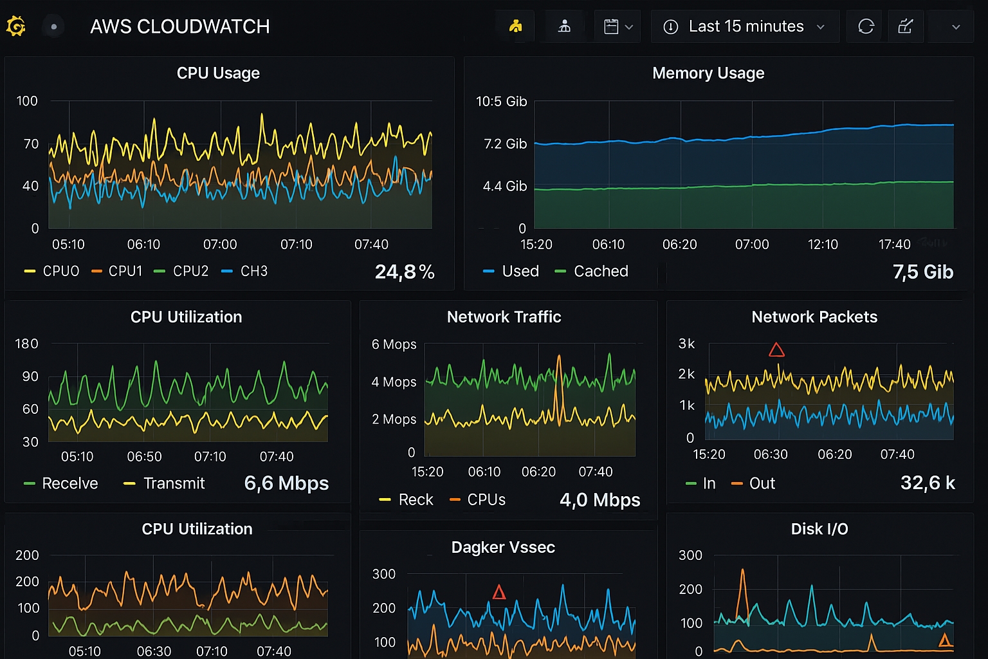Click the Grafana logo icon
The width and height of the screenshot is (988, 659).
point(15,26)
